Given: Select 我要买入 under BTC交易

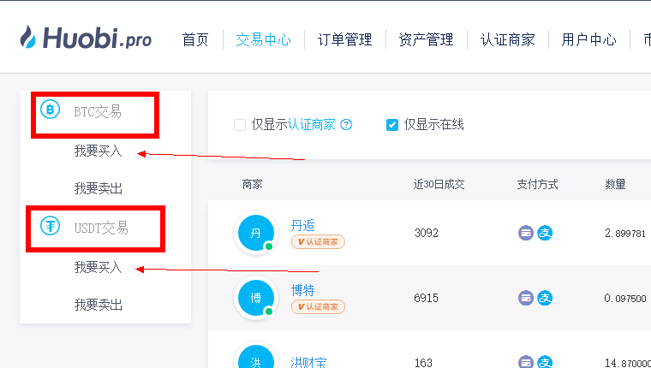Looking at the screenshot, I should [99, 151].
